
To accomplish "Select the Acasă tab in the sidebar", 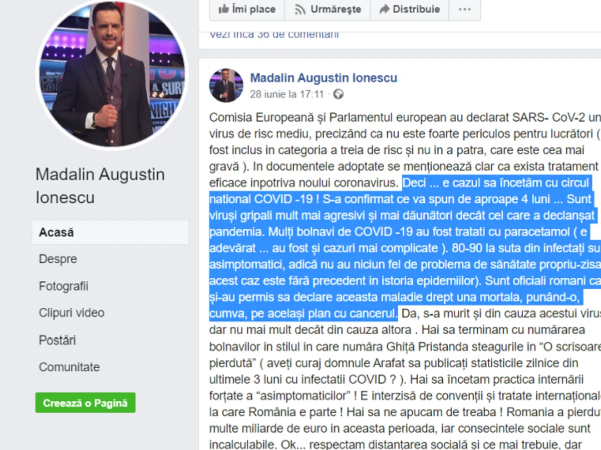I will tap(111, 232).
